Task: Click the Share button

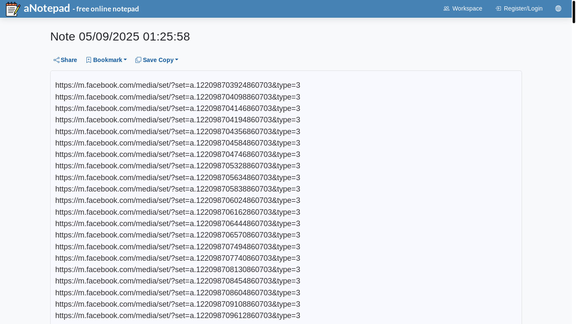Action: tap(65, 60)
